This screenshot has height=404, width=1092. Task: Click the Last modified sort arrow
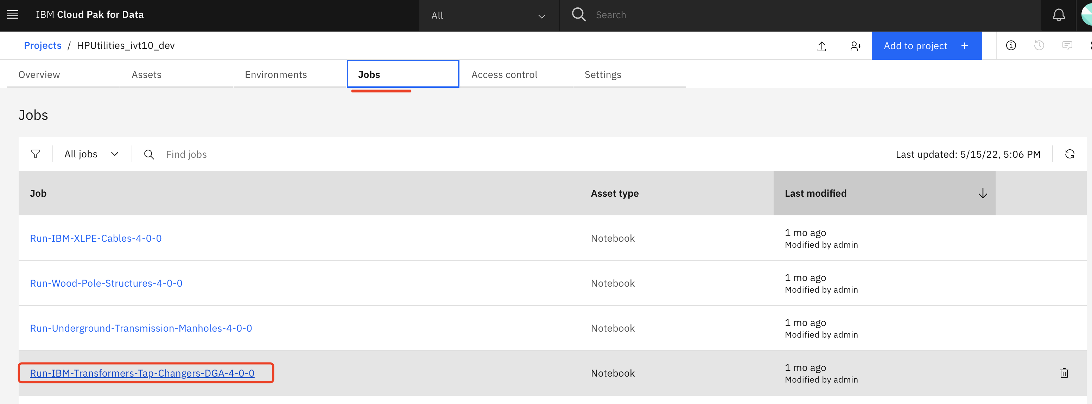(983, 194)
